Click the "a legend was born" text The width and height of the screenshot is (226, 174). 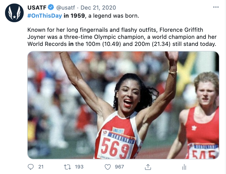pyautogui.click(x=113, y=16)
